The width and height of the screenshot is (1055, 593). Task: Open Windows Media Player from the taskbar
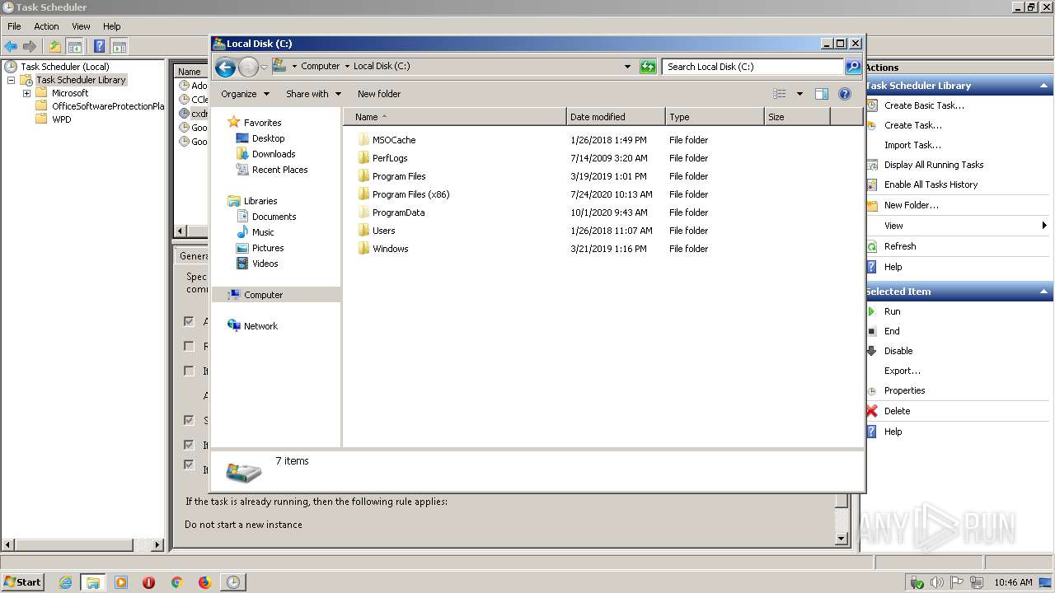click(x=121, y=582)
